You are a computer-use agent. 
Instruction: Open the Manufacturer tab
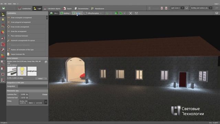tap(98, 9)
